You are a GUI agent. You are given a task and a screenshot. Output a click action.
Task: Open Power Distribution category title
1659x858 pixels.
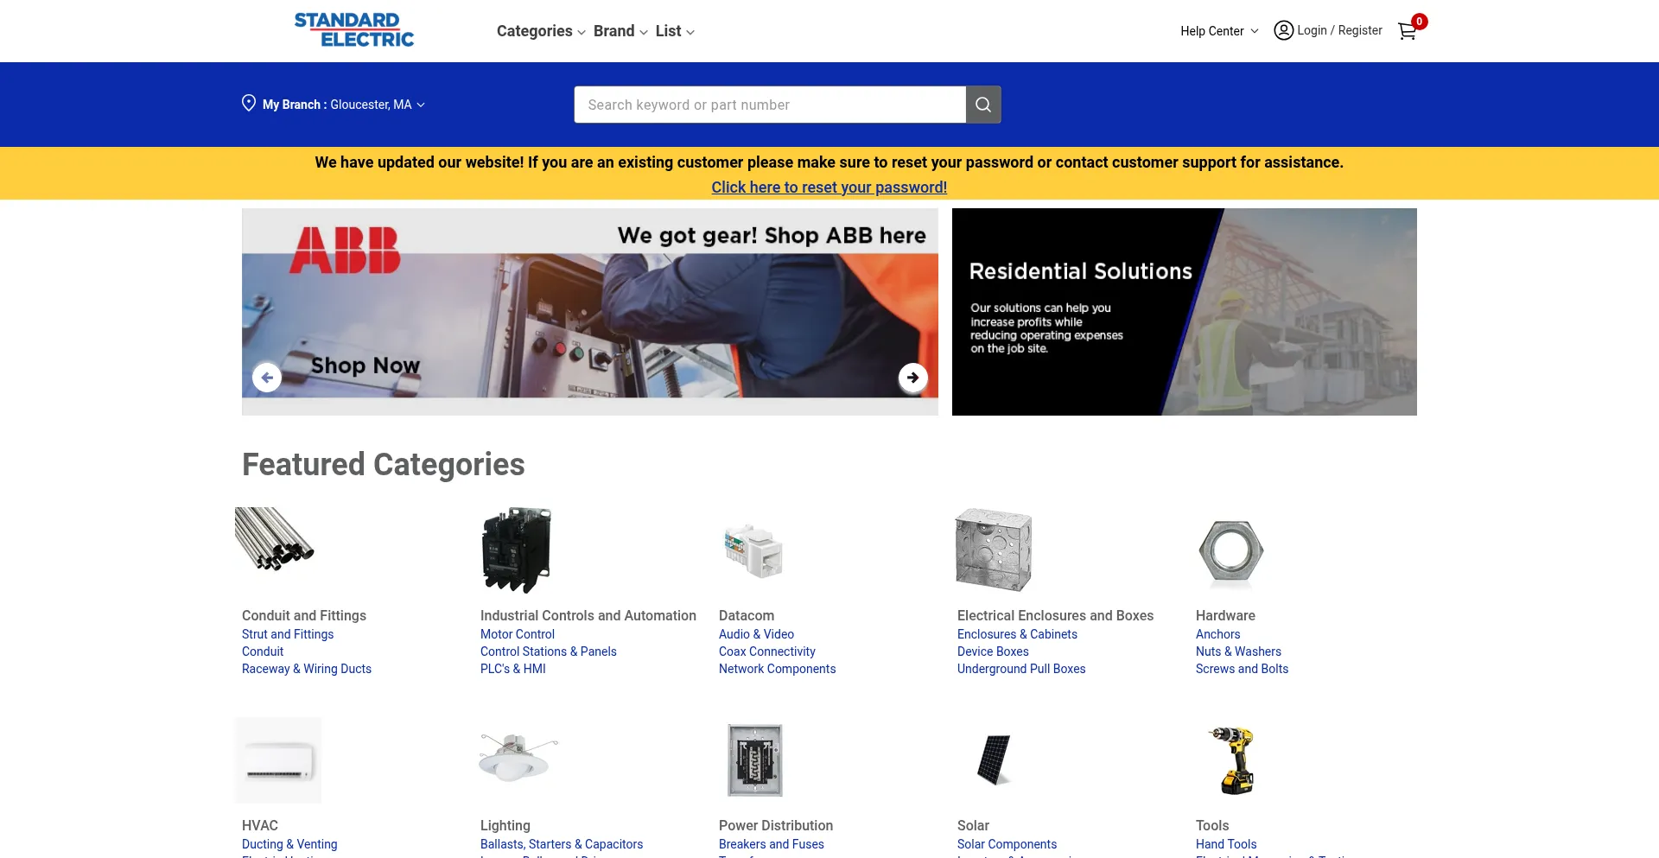click(x=776, y=825)
